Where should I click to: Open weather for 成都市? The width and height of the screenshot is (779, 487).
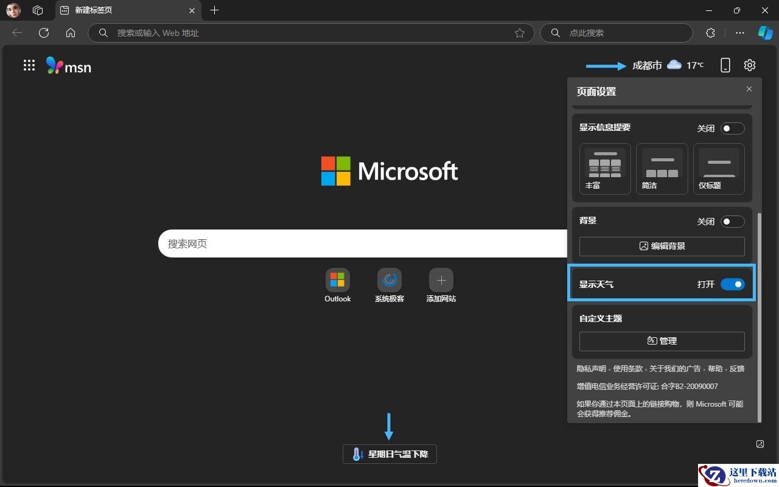point(647,65)
